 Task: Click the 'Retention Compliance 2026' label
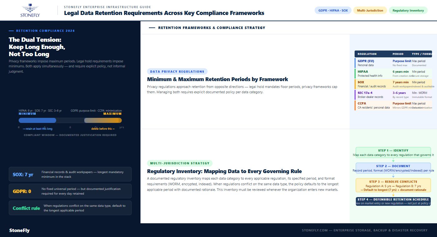[x=45, y=31]
